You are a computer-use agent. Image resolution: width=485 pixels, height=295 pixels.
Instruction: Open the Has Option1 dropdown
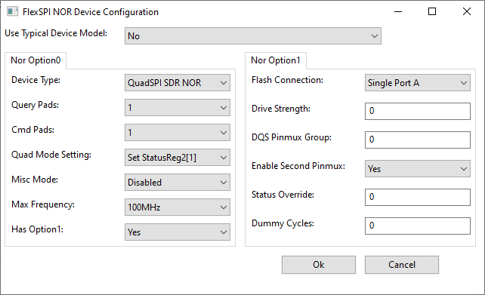pos(178,232)
